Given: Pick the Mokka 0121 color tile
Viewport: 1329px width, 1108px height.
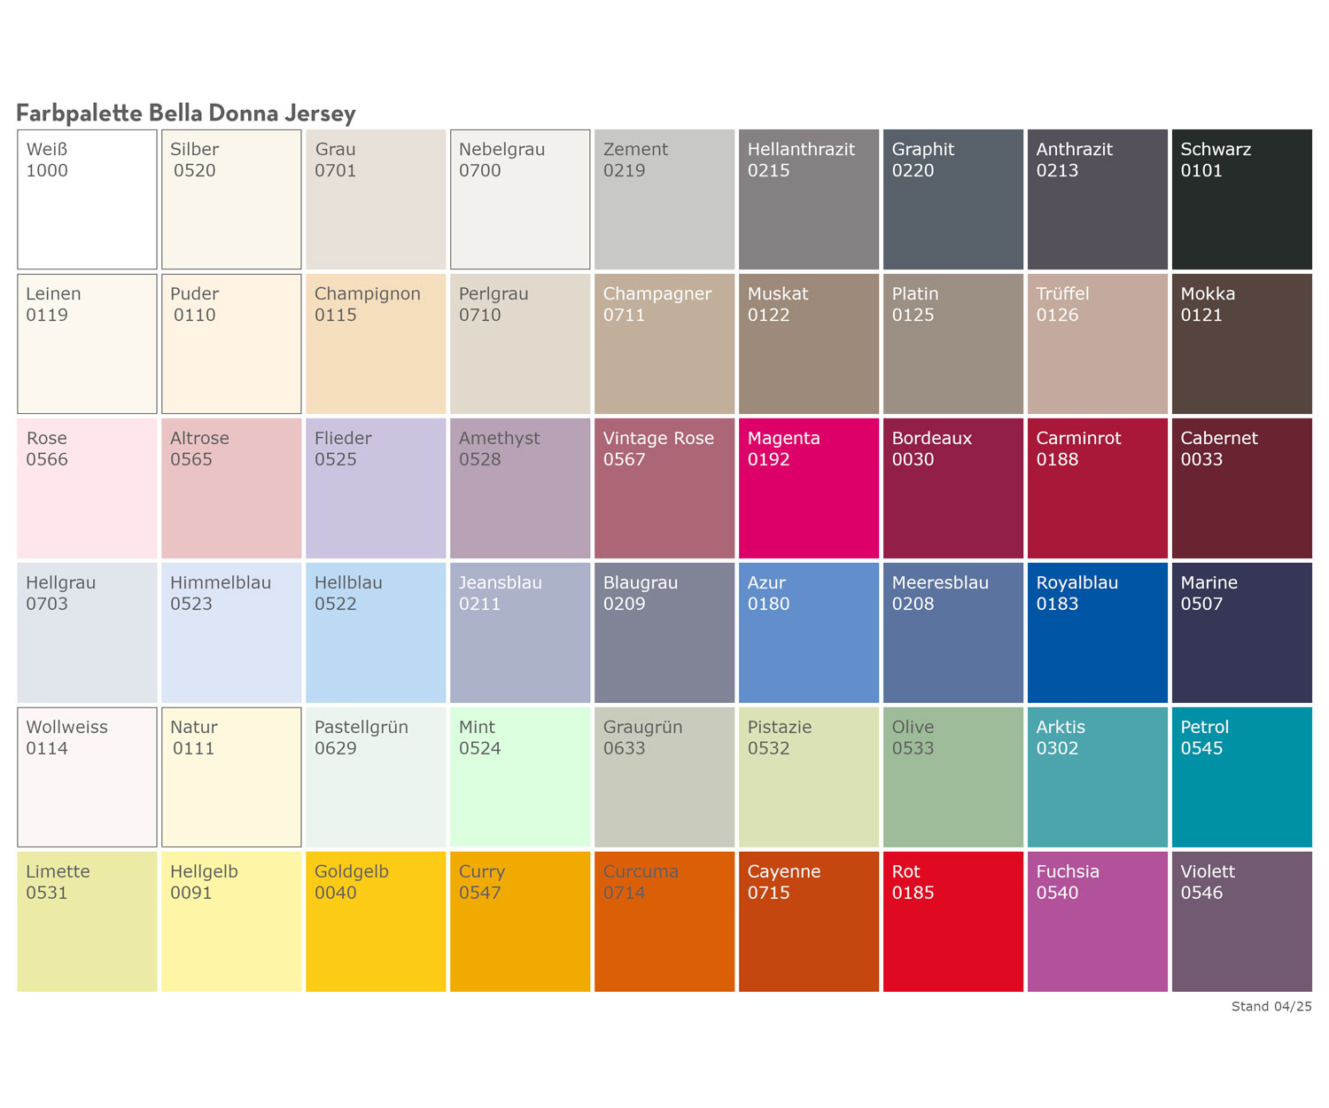Looking at the screenshot, I should (x=1241, y=344).
